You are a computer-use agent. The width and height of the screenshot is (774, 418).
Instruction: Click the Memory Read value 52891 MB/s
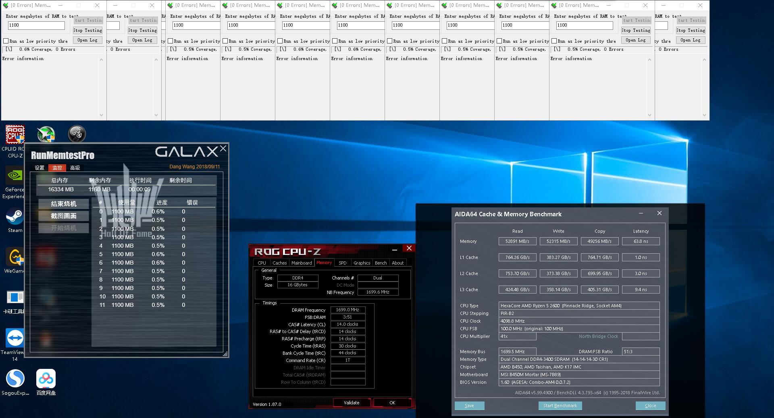(x=517, y=241)
